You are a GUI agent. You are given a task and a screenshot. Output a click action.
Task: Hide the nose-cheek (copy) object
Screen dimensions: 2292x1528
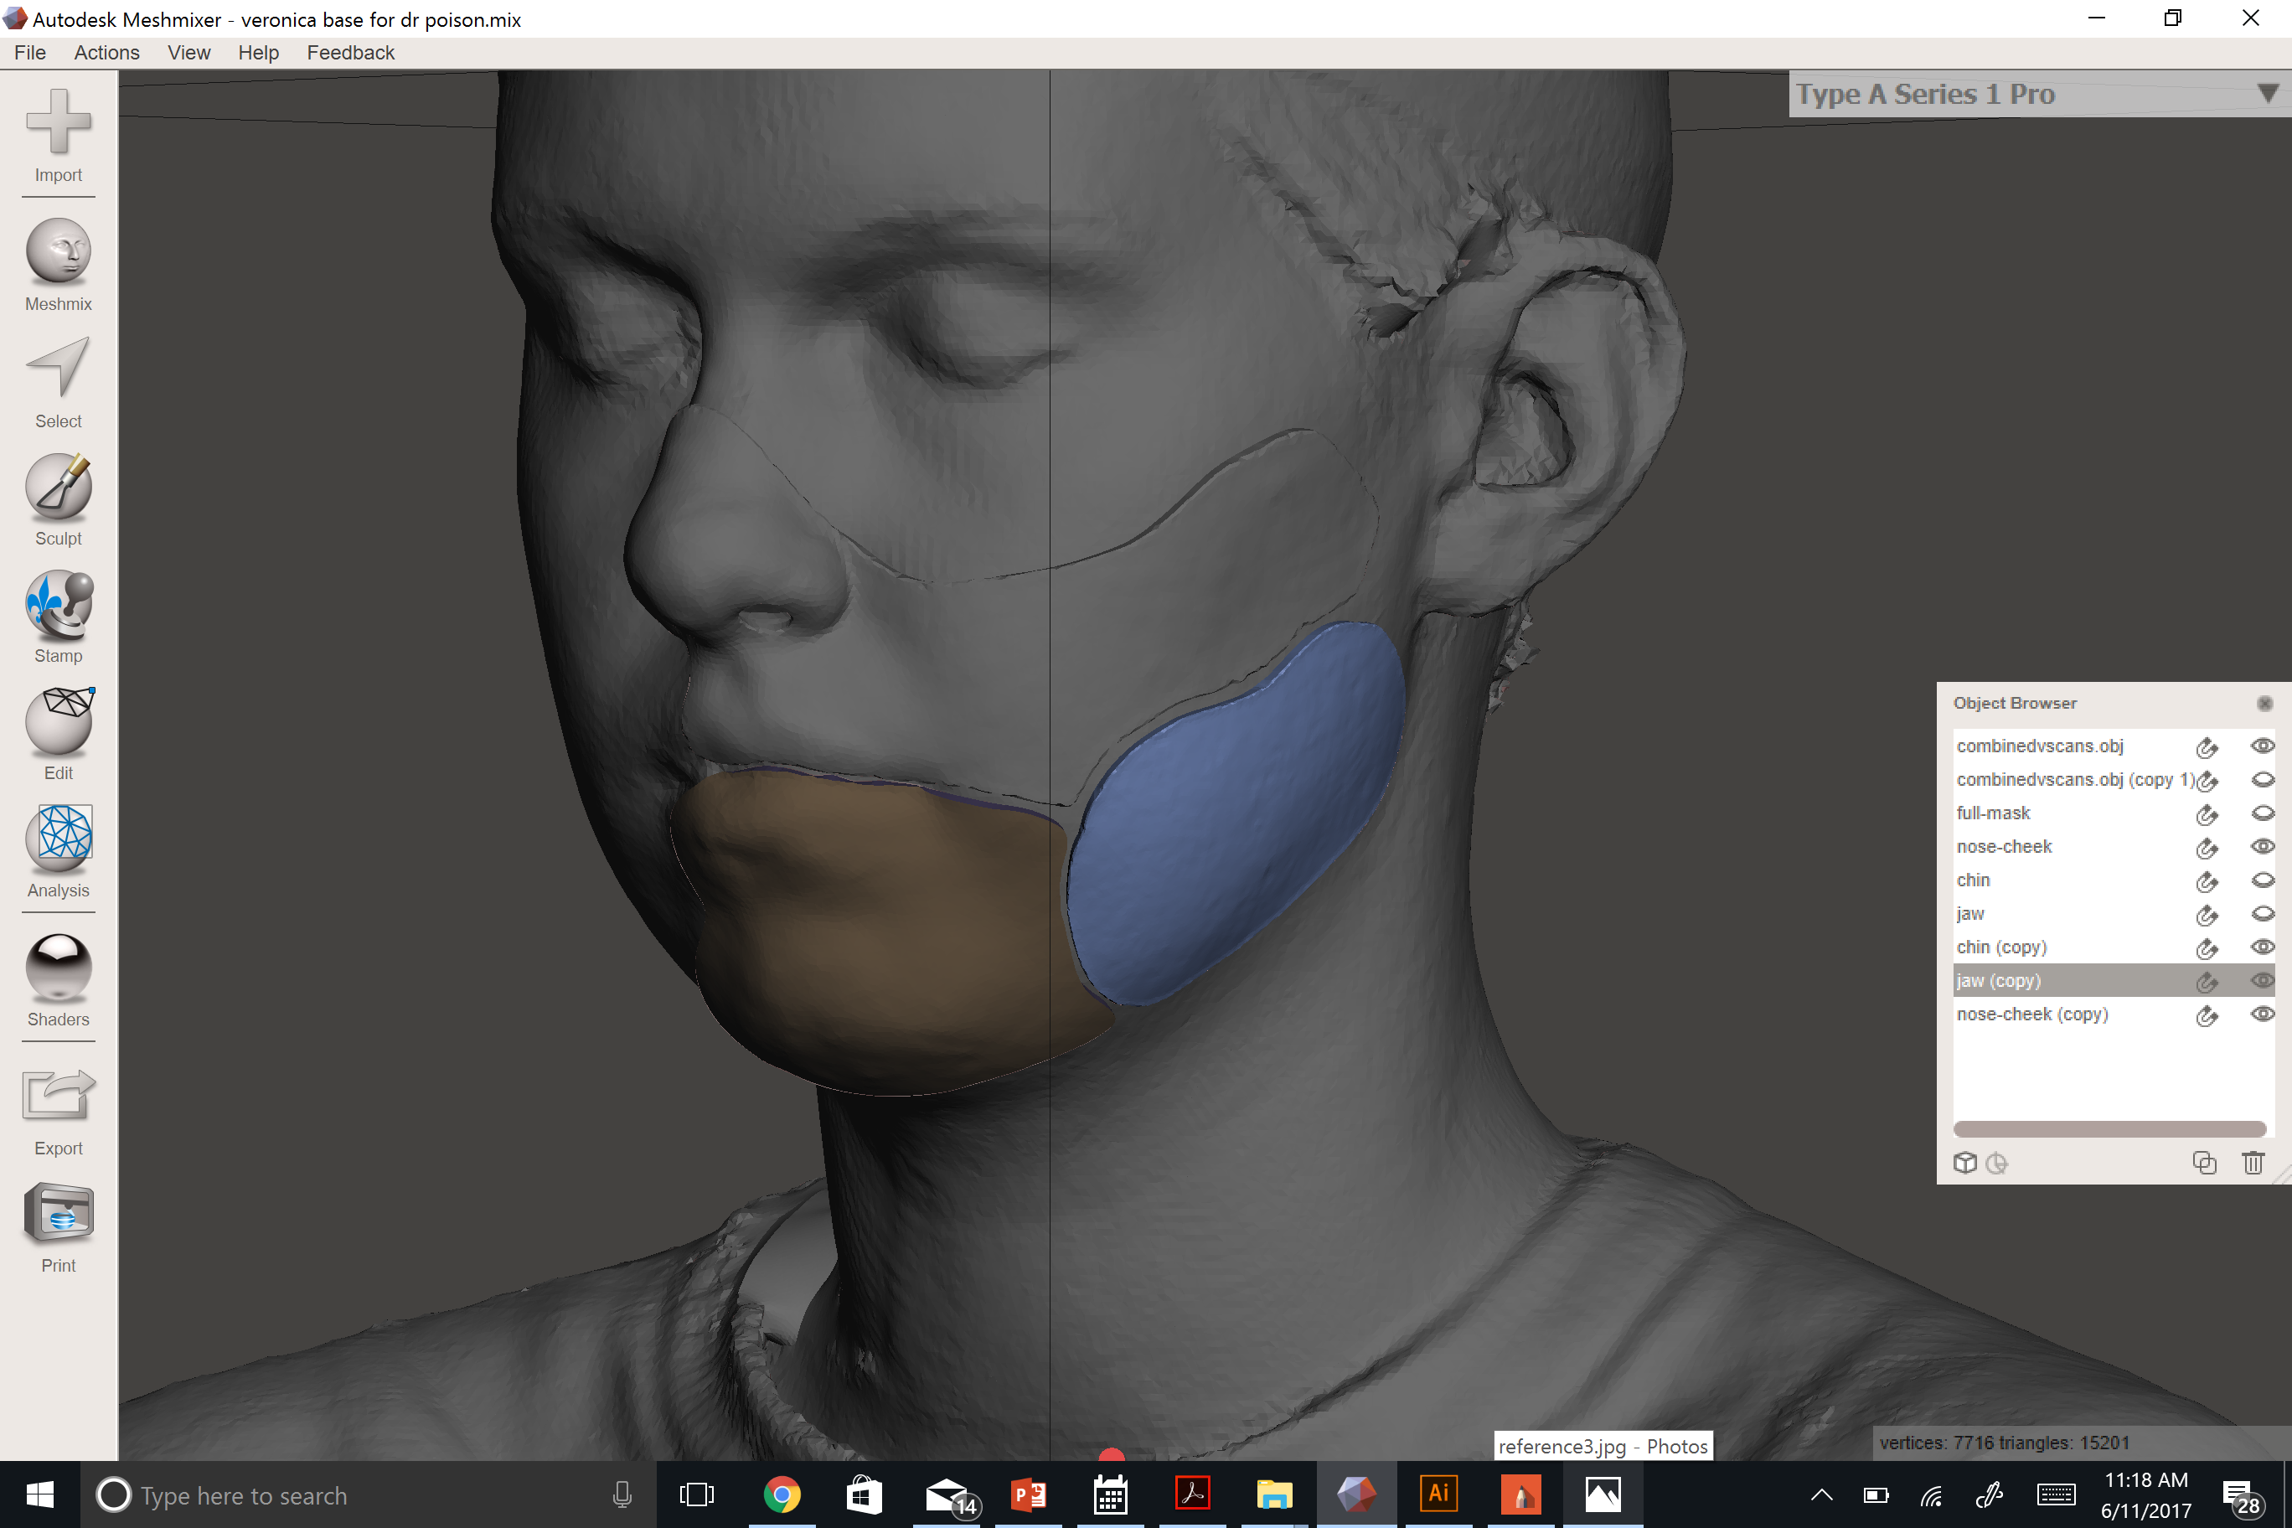[2263, 1014]
